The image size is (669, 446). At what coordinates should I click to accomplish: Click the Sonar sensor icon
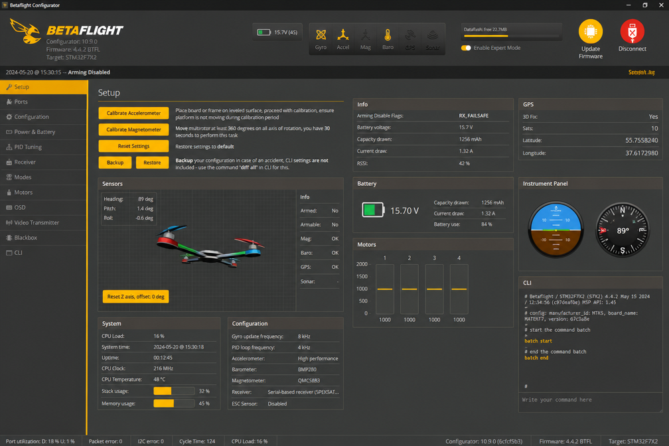click(432, 35)
